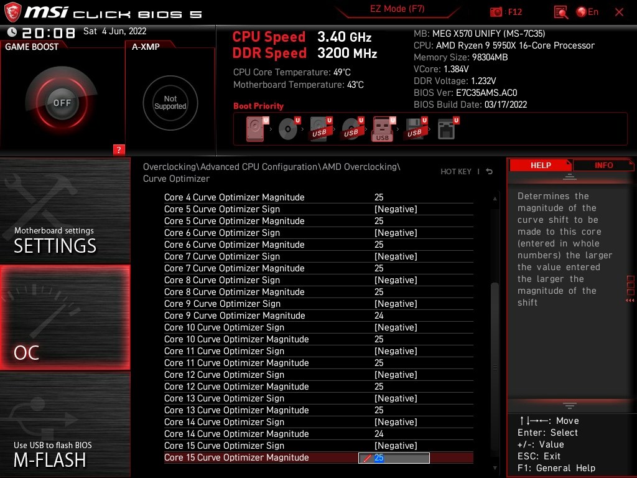This screenshot has height=478, width=637.
Task: Change language with the En globe icon
Action: 587,12
